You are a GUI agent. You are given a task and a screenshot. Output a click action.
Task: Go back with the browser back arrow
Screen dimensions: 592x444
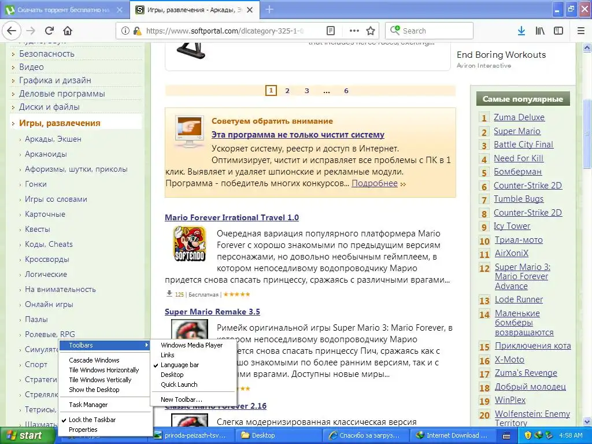[x=12, y=31]
